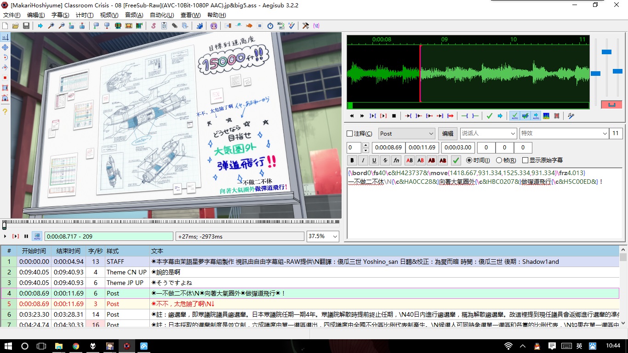Viewport: 628px width, 353px height.
Task: Open the Properties clipboard icon
Action: [x=164, y=26]
